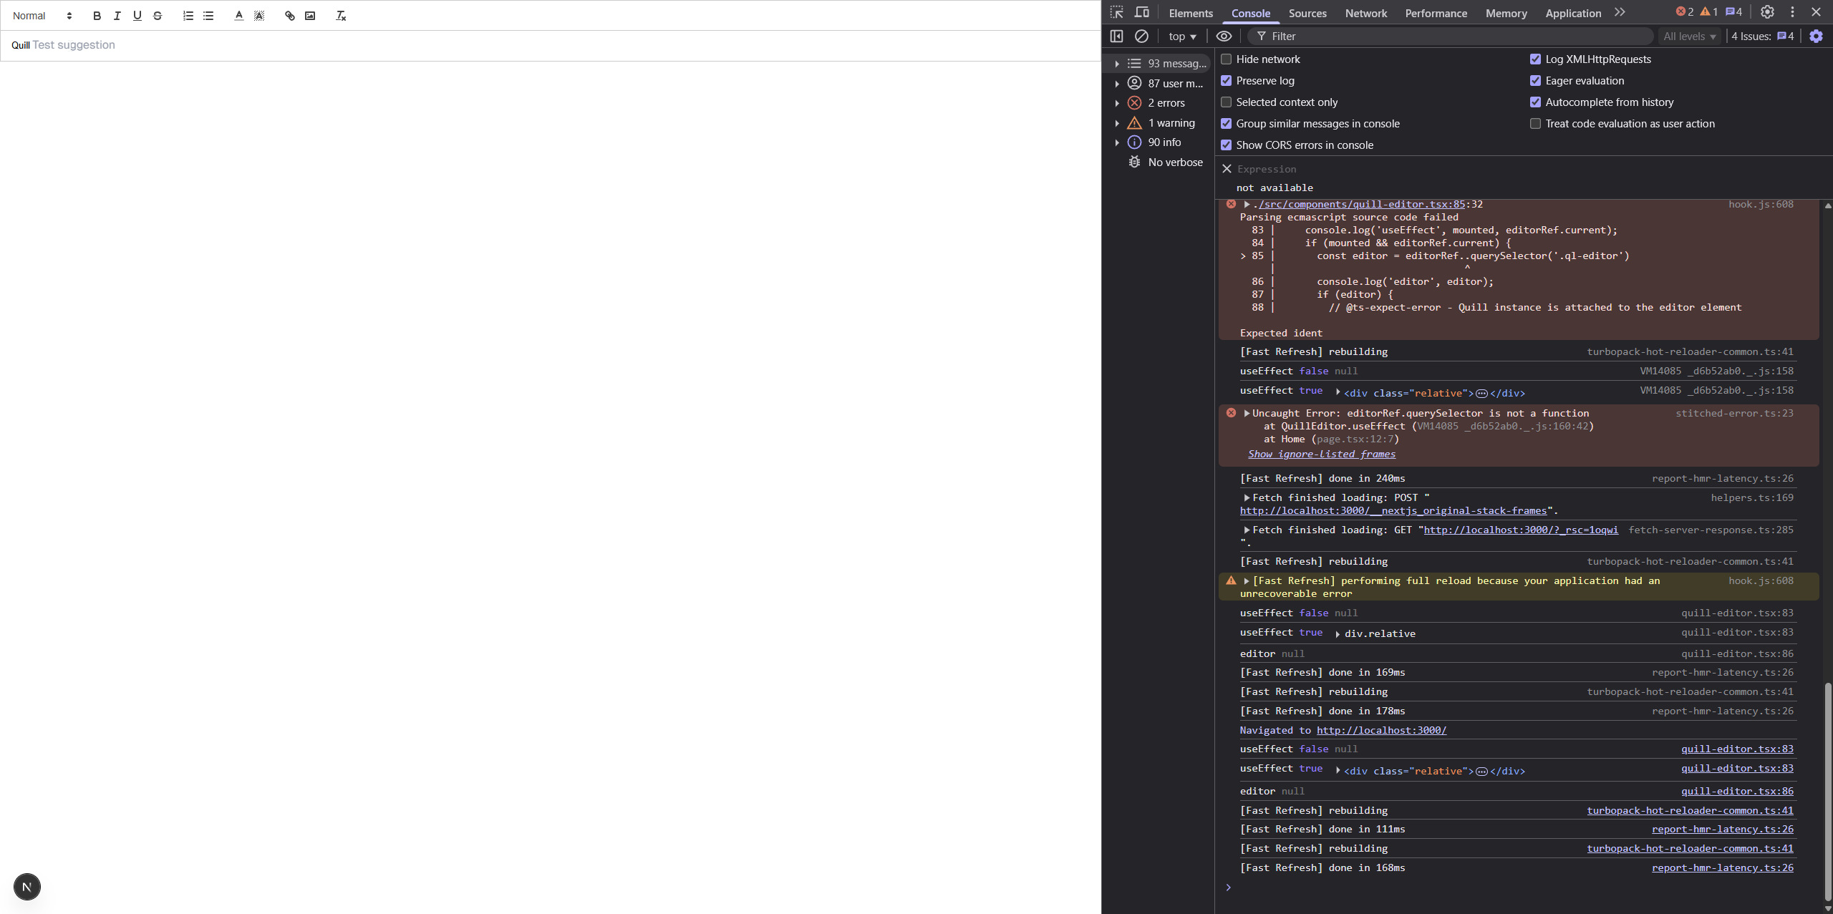1833x914 pixels.
Task: Expand the Fast Refresh full reload warning
Action: click(1247, 580)
